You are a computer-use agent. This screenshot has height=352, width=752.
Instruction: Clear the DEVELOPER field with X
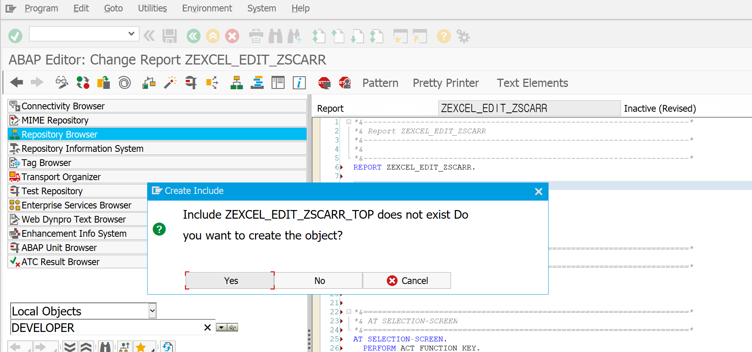pyautogui.click(x=207, y=327)
